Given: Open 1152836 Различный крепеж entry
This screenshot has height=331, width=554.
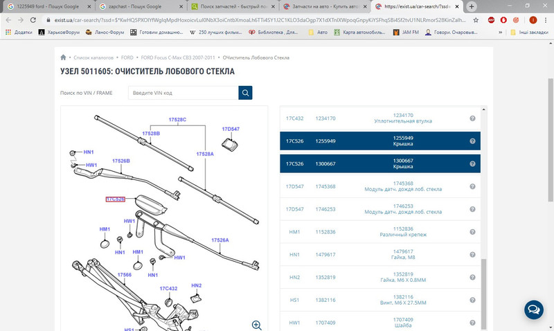Looking at the screenshot, I should (403, 232).
